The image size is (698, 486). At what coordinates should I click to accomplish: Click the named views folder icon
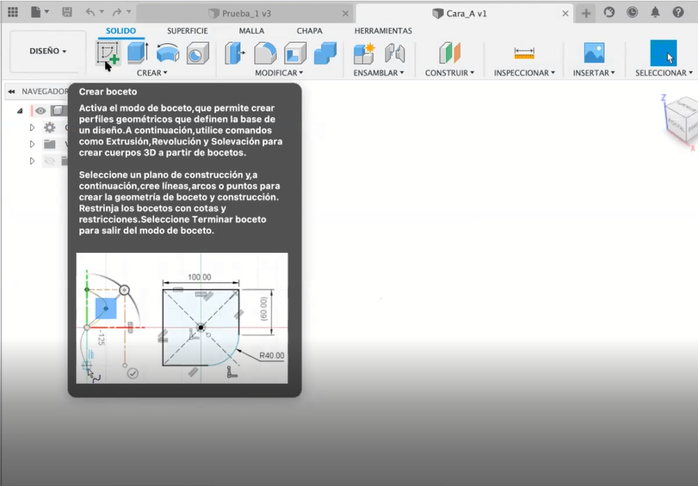[x=49, y=145]
